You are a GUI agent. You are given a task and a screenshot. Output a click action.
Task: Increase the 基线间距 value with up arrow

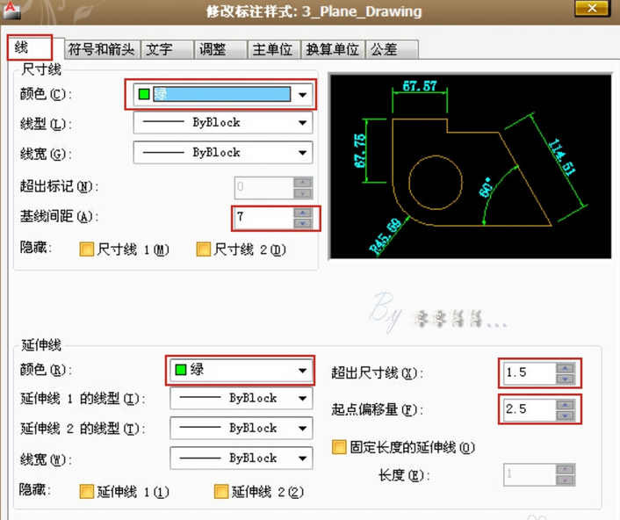click(303, 212)
